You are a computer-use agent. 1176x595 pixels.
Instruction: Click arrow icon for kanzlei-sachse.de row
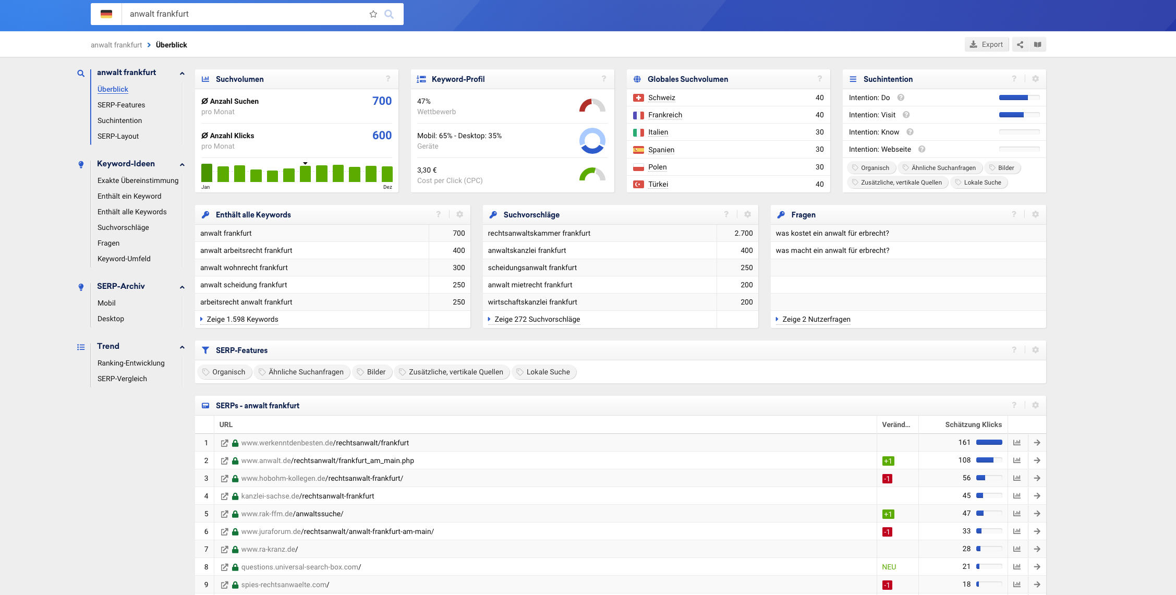[x=1037, y=496]
